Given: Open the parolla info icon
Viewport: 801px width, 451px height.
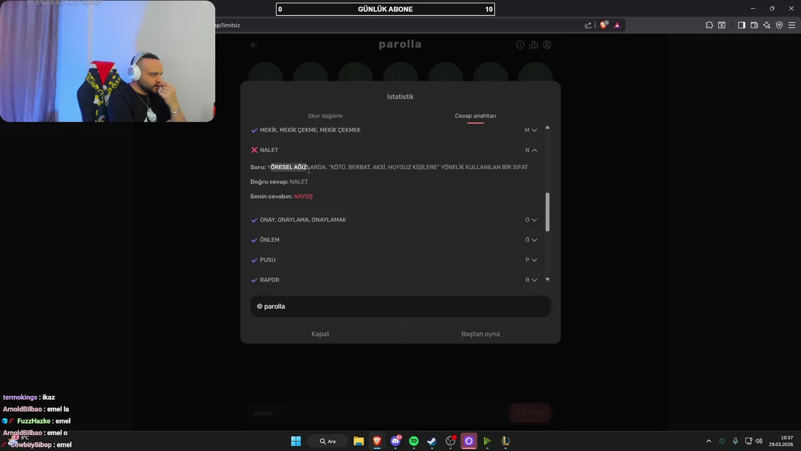Looking at the screenshot, I should pos(520,44).
